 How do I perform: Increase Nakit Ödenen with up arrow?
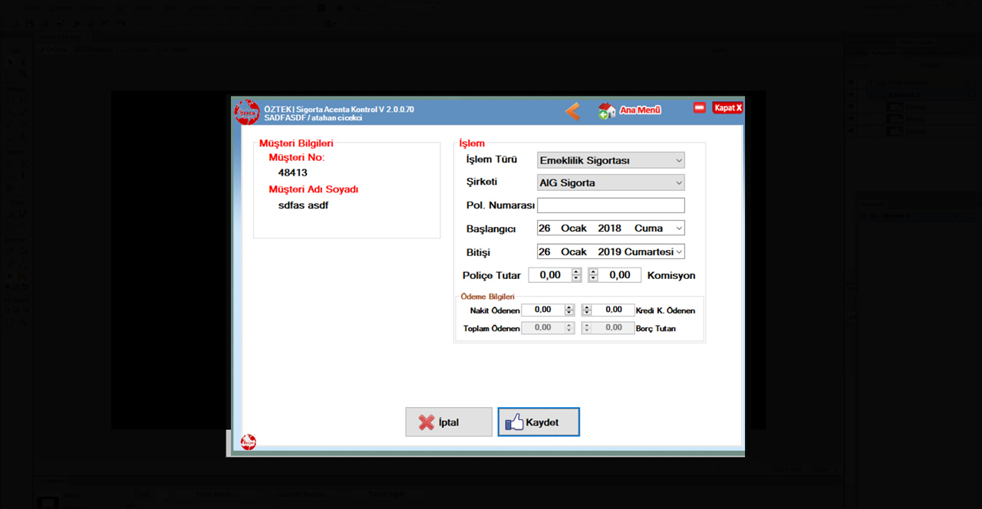[x=568, y=307]
